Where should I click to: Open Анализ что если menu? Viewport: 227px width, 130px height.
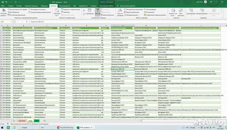click(173, 12)
